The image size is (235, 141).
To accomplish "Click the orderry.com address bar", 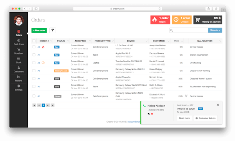I will coord(117,9).
